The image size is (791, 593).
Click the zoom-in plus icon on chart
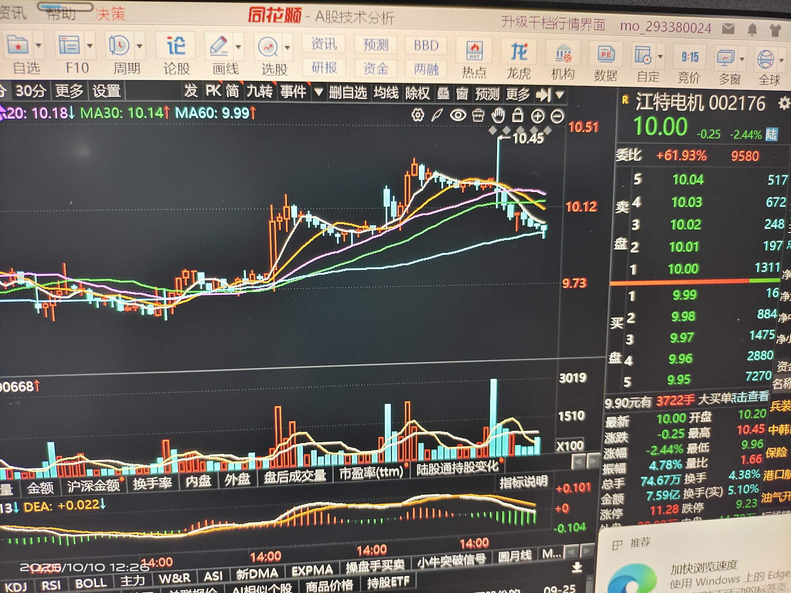pos(537,116)
